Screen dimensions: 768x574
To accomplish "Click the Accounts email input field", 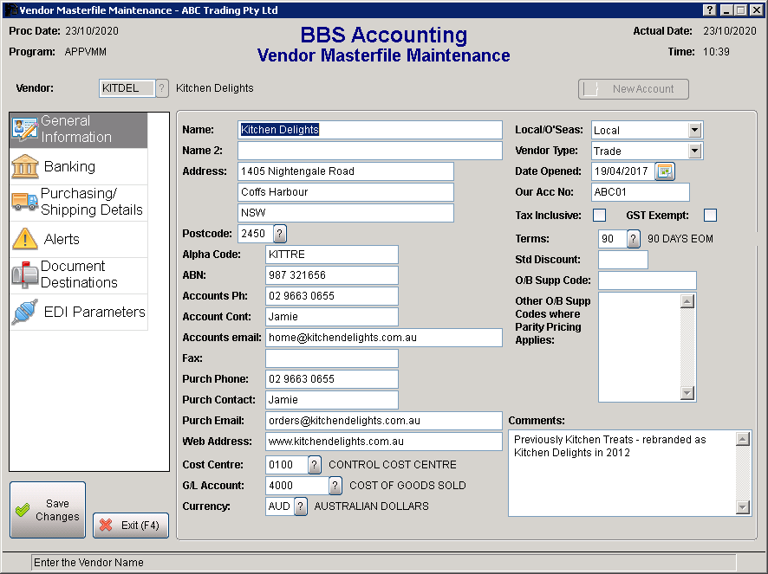I will (383, 338).
